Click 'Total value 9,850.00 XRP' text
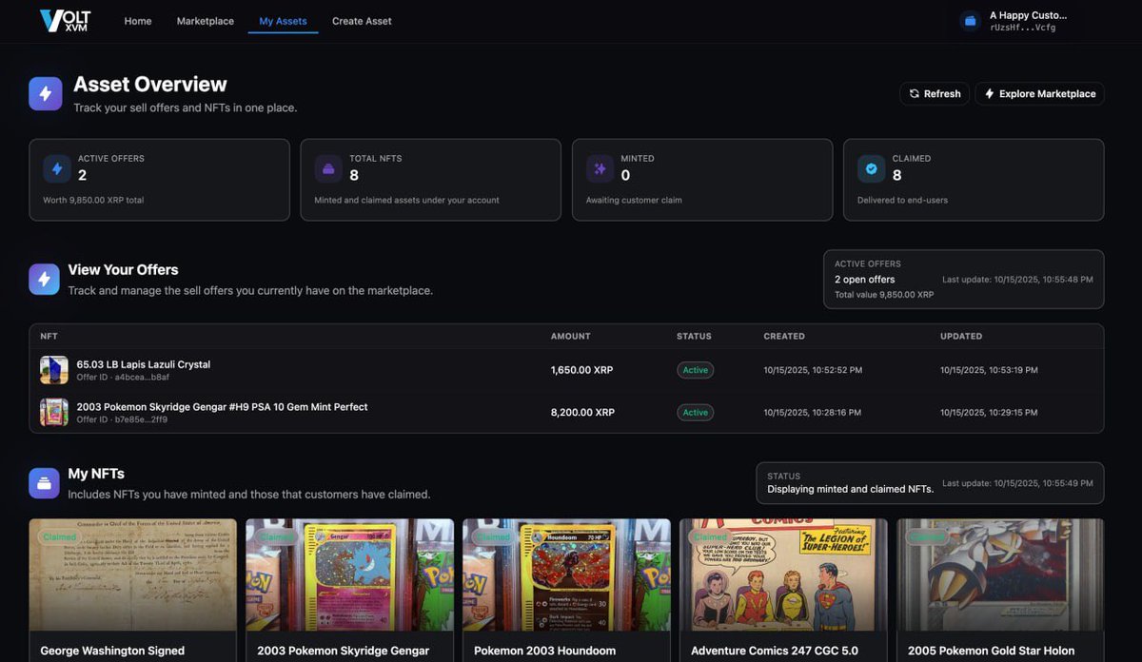Image resolution: width=1142 pixels, height=662 pixels. (x=884, y=295)
